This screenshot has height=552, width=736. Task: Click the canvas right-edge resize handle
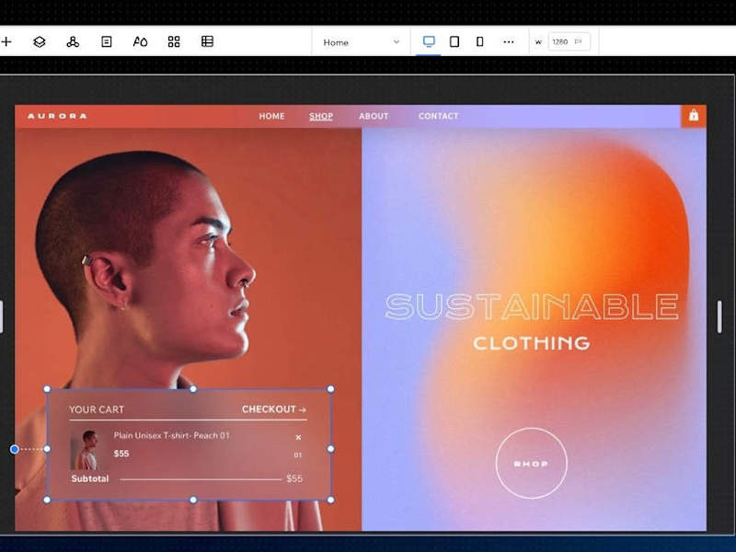click(x=719, y=316)
